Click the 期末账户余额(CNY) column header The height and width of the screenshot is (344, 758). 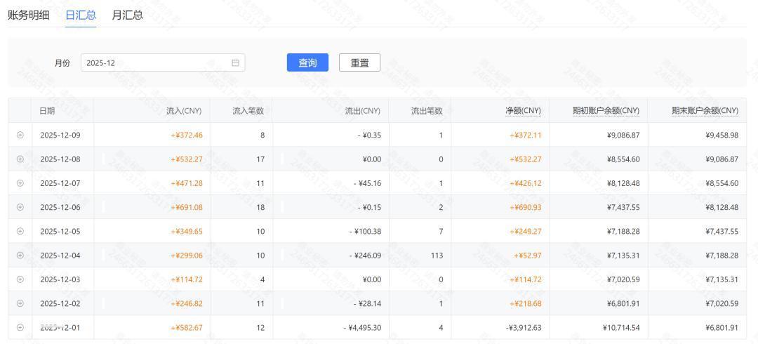pyautogui.click(x=705, y=110)
